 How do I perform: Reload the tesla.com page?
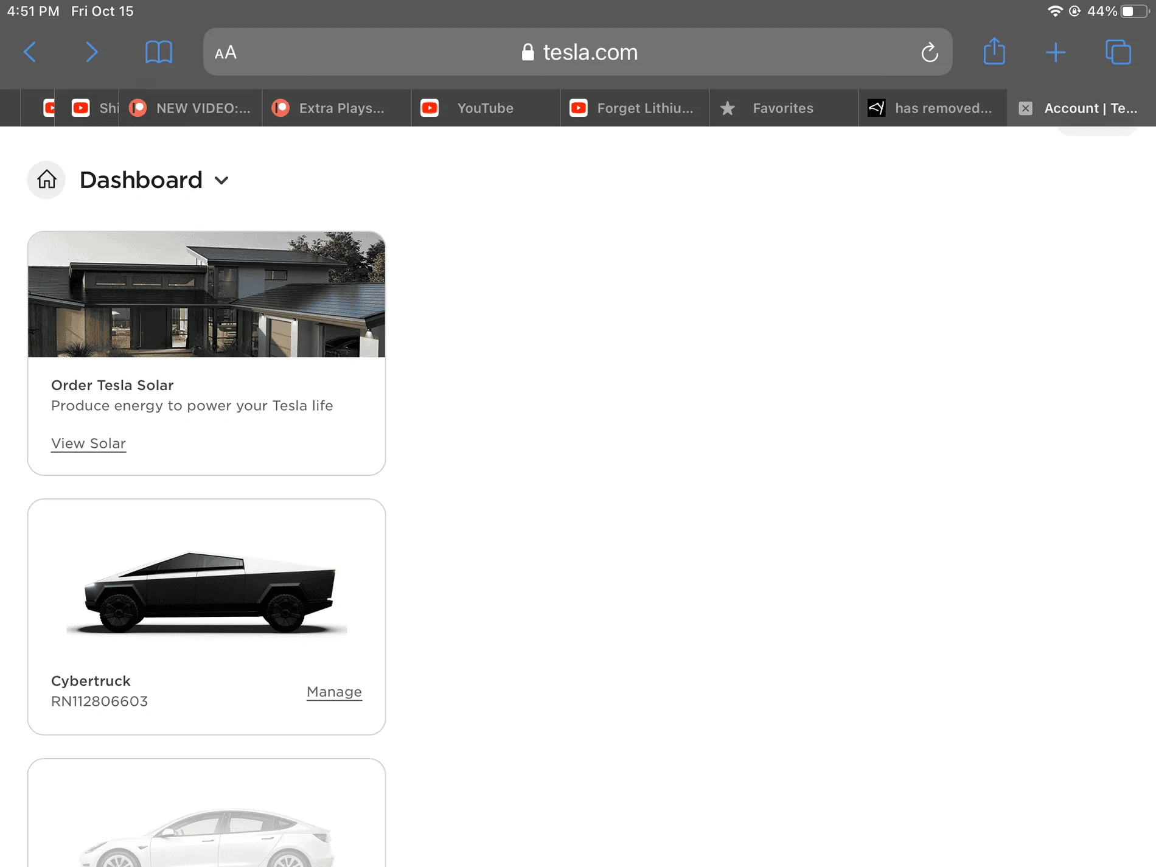(929, 52)
